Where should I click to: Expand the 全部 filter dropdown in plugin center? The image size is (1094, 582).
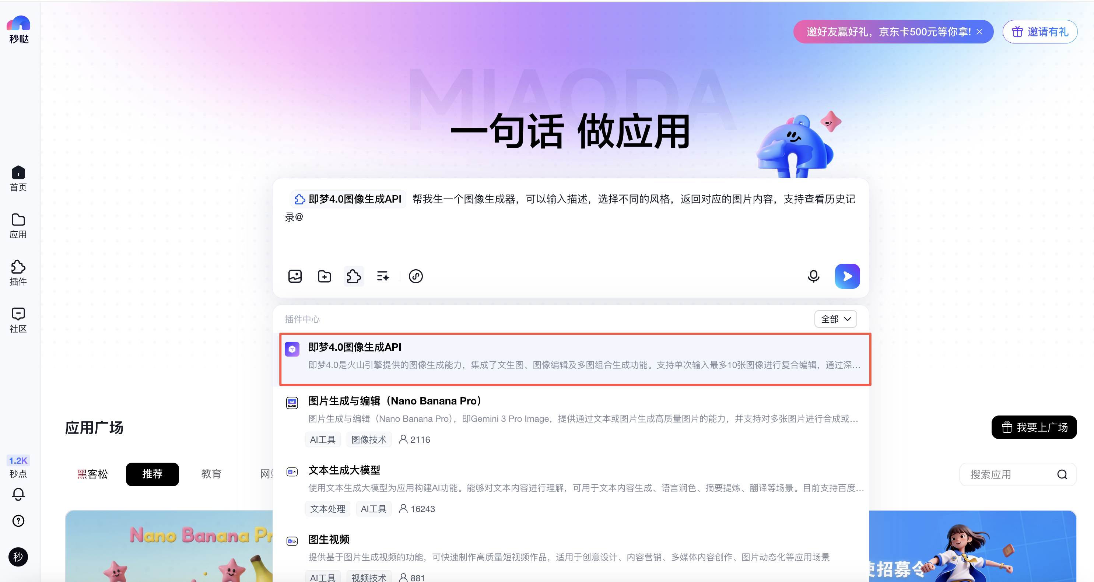[x=835, y=319]
